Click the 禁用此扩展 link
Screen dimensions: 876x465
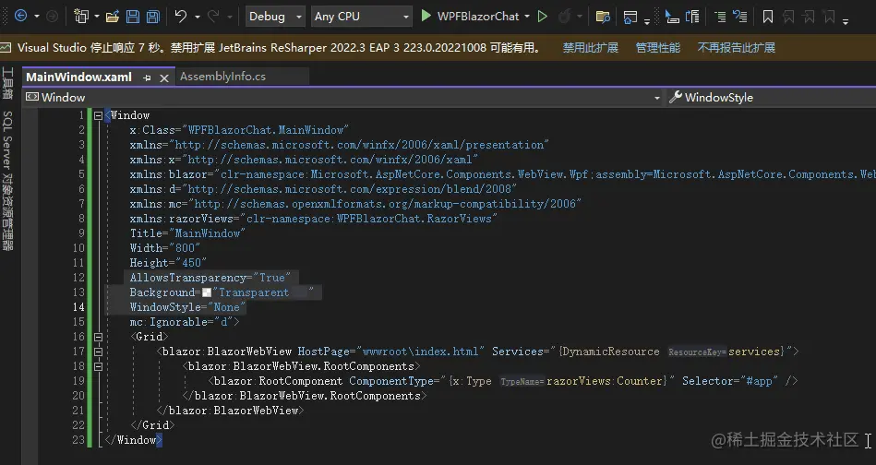590,47
